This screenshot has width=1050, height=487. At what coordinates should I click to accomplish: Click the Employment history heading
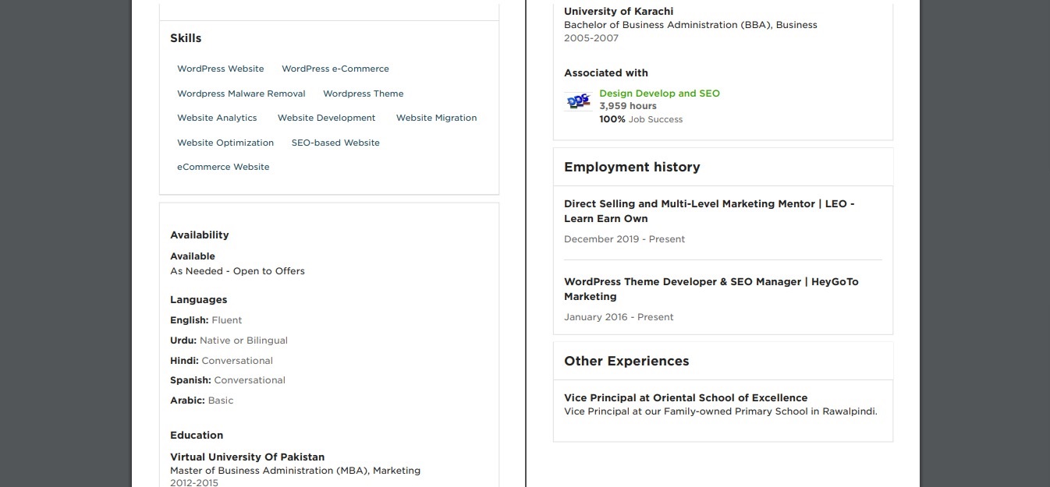pyautogui.click(x=632, y=167)
